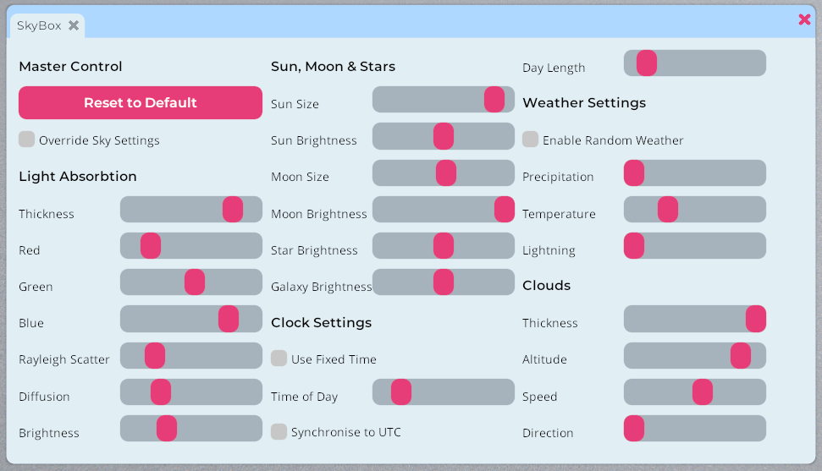Click the Temperature slider handle
Screen dimensions: 822x471
tap(668, 210)
